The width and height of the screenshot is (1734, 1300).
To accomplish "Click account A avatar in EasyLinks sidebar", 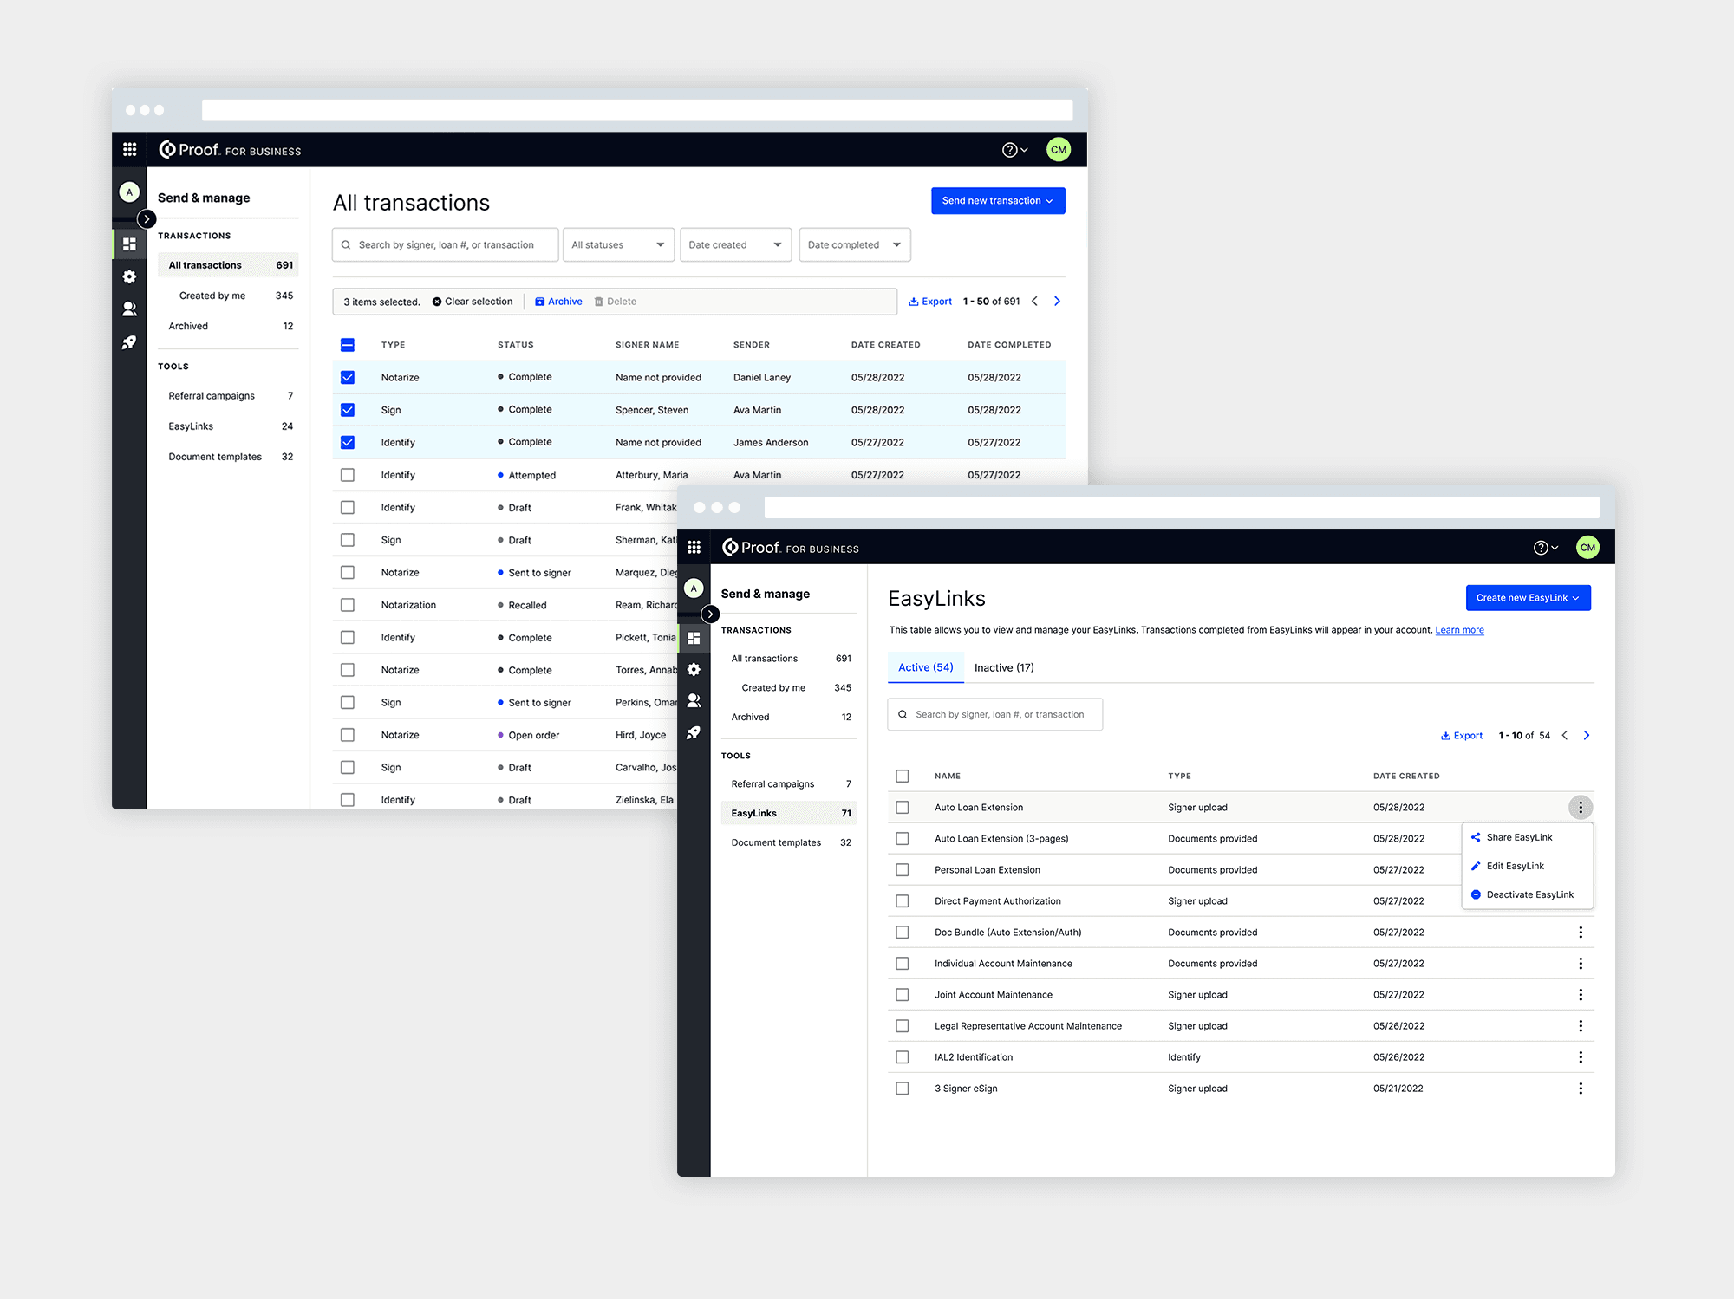I will (694, 588).
